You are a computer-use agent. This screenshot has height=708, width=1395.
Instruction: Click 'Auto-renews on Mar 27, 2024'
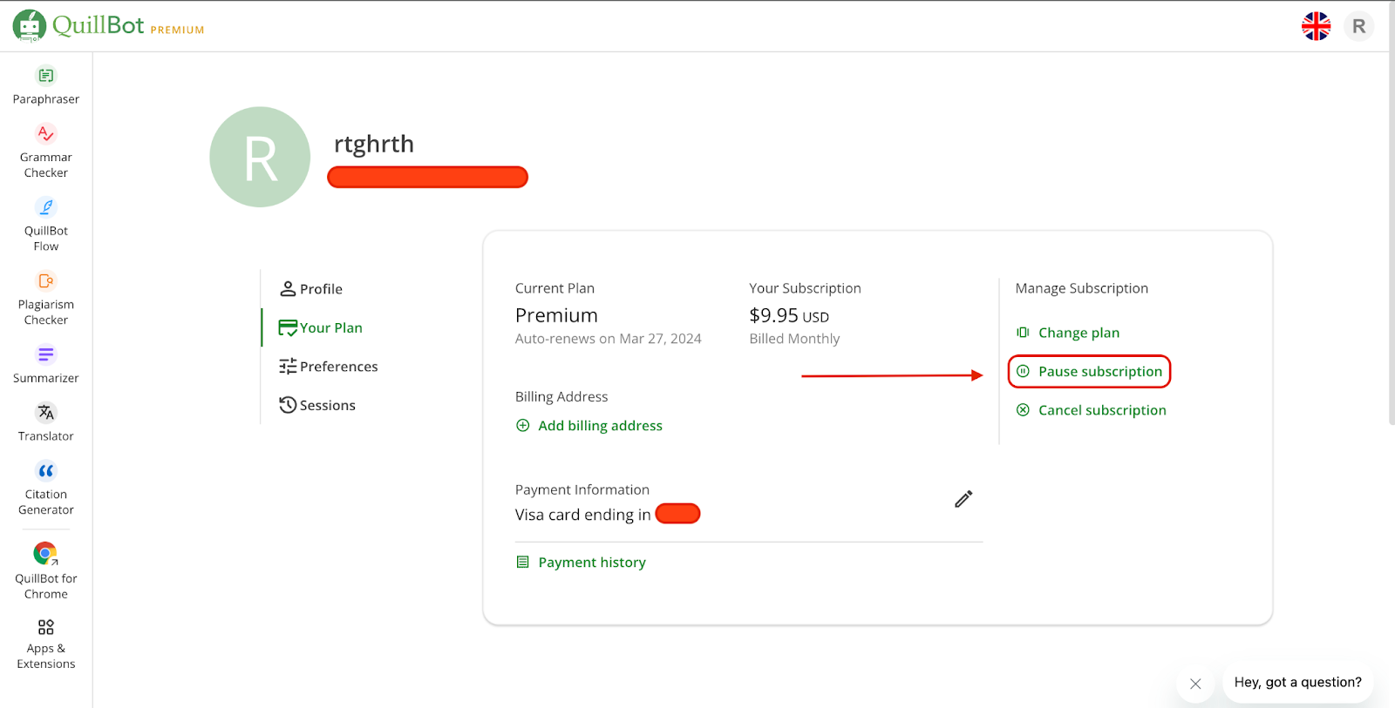[x=609, y=339]
